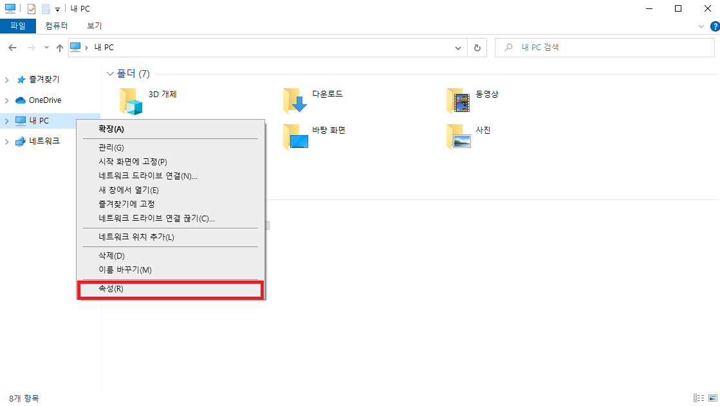Switch to details view icon
This screenshot has height=406, width=720.
pos(698,398)
